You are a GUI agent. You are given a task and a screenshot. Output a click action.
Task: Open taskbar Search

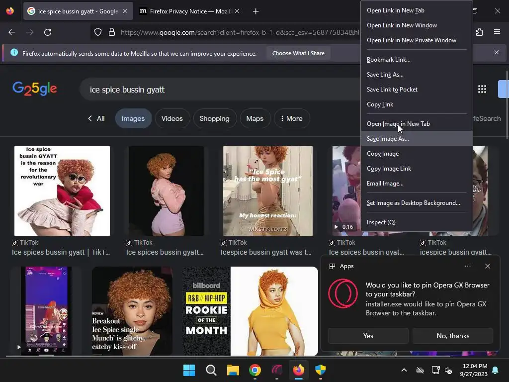coord(211,370)
